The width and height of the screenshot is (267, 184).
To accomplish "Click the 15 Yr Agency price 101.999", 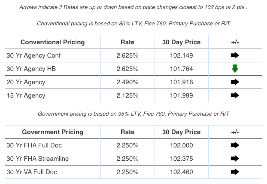I will [181, 95].
